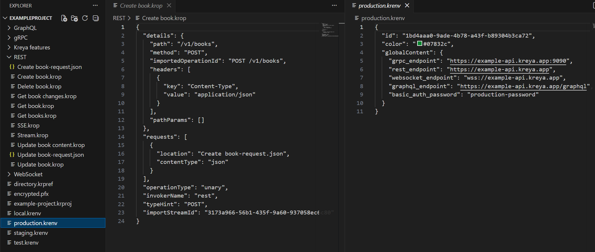This screenshot has width=595, height=252.
Task: Collapse the EXAMPLEPROJECT root section
Action: coord(30,18)
